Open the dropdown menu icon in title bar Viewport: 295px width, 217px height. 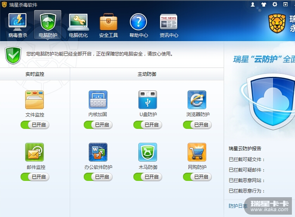(285, 4)
